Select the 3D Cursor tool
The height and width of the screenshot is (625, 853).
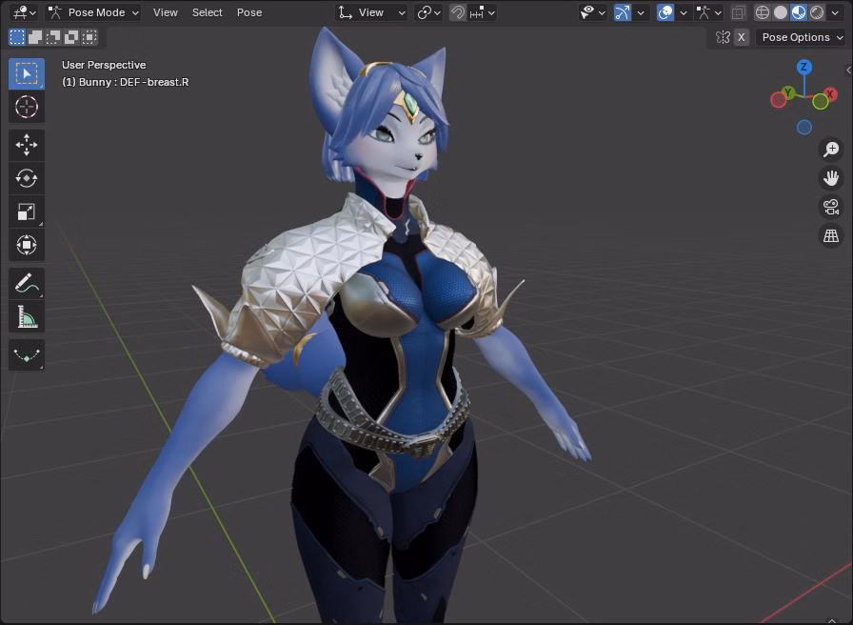click(26, 107)
